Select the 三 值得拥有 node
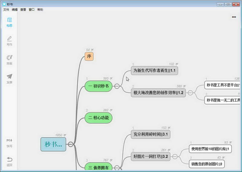Viewport: 242px width, 172px height. pos(99,167)
